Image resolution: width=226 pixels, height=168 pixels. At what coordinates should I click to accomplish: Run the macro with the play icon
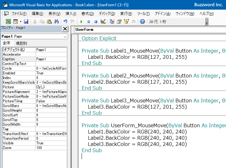(x=81, y=22)
